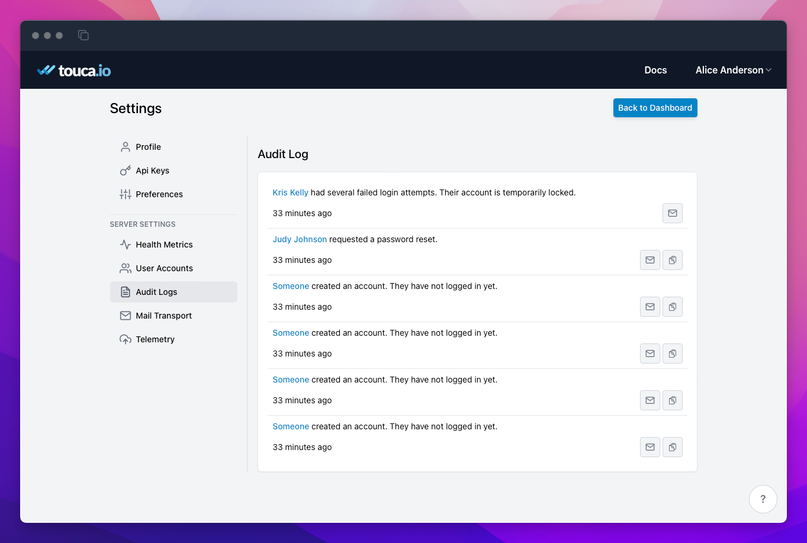
Task: Click the Settings page title
Action: point(136,108)
